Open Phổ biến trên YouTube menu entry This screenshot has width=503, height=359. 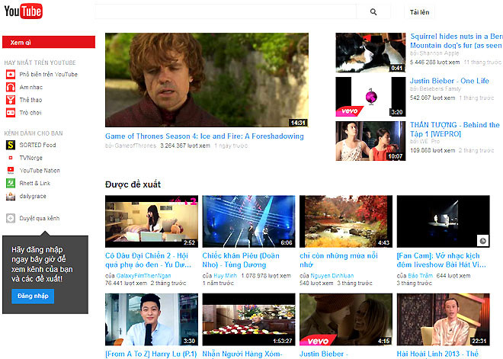coord(49,75)
